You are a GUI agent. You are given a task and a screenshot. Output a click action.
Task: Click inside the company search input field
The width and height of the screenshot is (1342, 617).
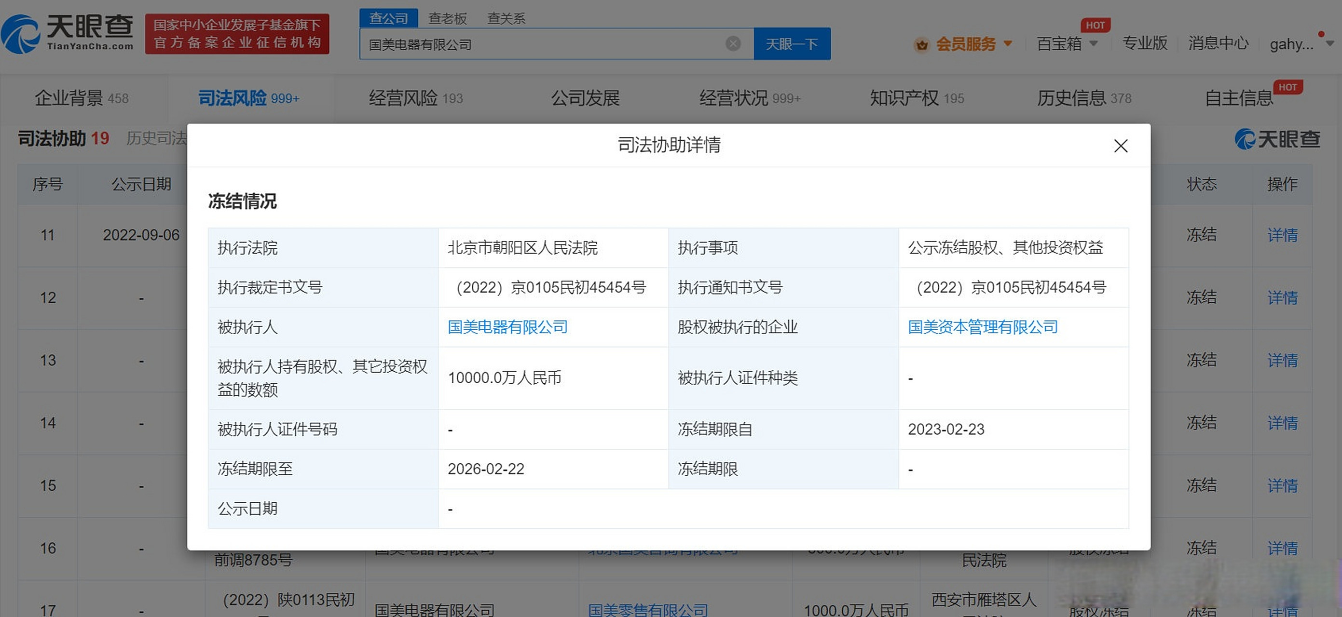pyautogui.click(x=547, y=44)
